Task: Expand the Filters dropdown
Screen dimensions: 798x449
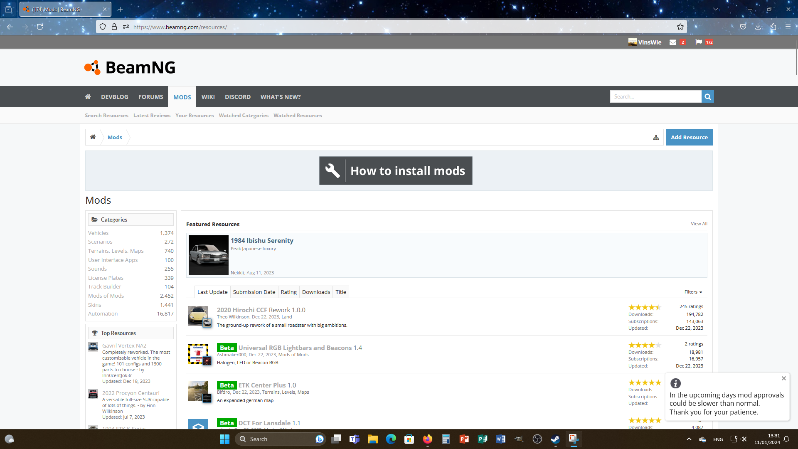Action: coord(693,292)
